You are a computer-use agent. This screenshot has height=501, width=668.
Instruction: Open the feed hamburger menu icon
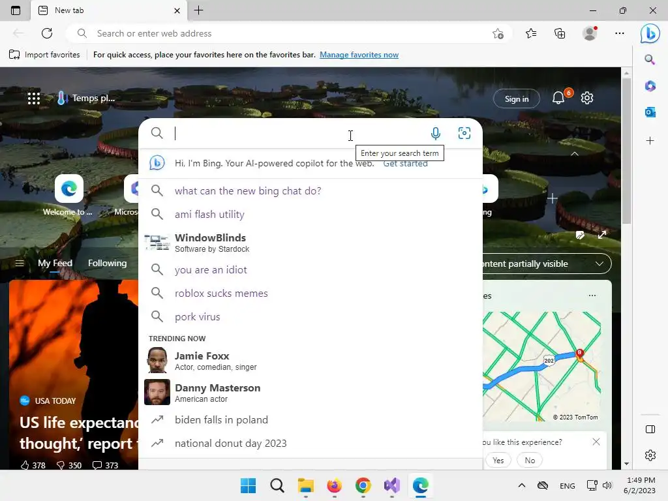20,264
